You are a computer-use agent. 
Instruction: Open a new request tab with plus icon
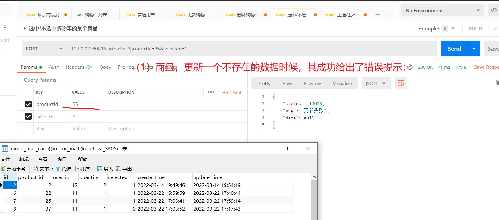(378, 14)
